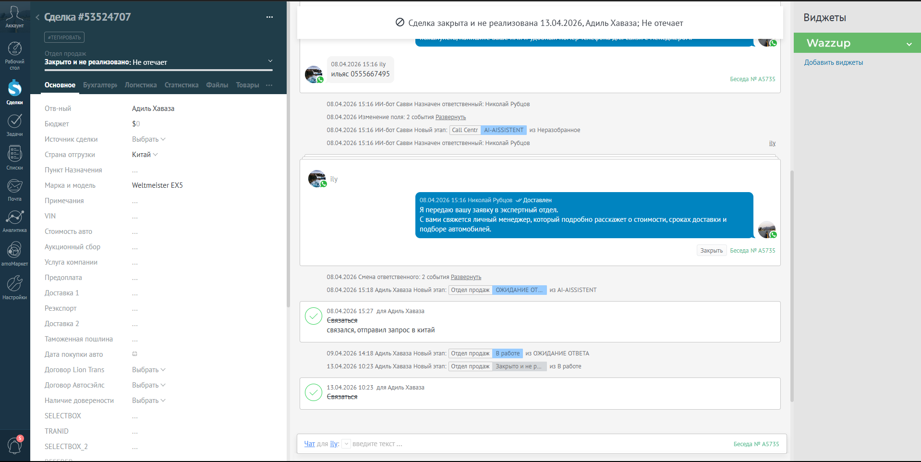
Task: Click Закрыть button in conversation
Action: (711, 251)
